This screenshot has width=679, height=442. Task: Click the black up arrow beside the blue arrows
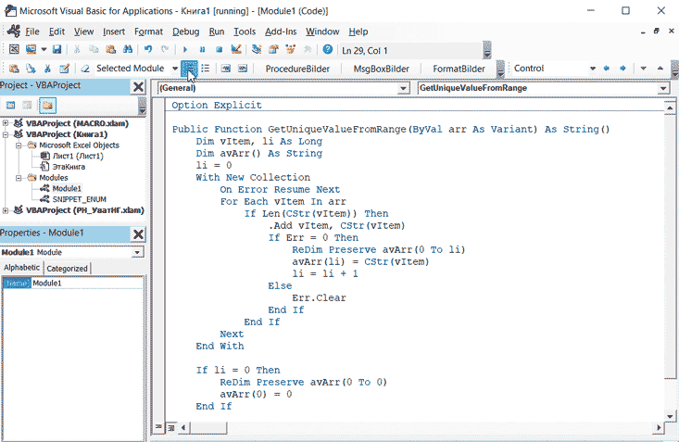click(660, 69)
